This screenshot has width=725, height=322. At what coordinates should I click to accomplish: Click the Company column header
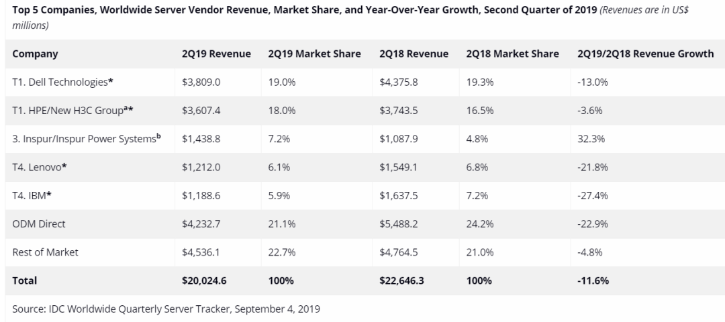[x=35, y=54]
